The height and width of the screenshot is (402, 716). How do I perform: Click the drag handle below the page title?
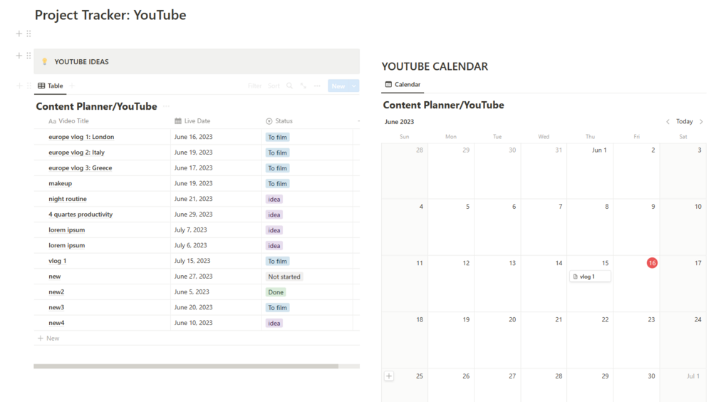[28, 33]
